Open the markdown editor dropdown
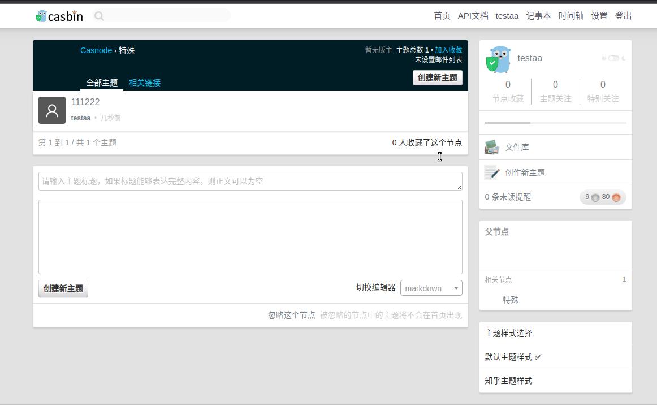This screenshot has width=657, height=406. (431, 288)
